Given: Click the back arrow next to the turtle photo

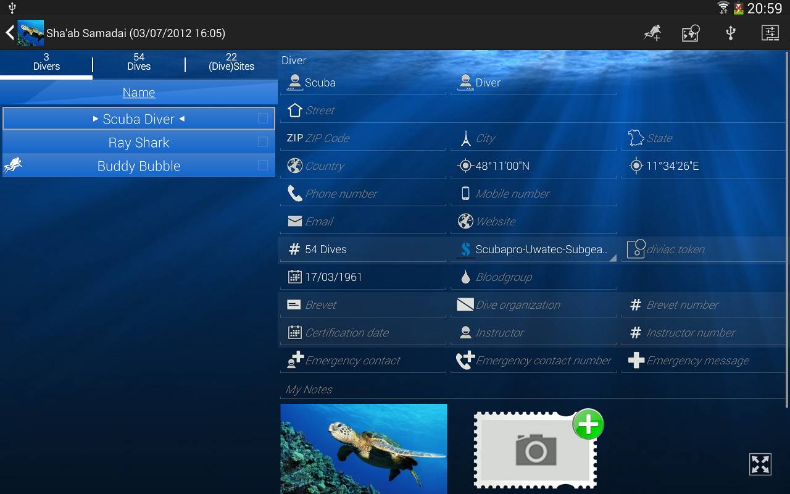Looking at the screenshot, I should tap(9, 33).
